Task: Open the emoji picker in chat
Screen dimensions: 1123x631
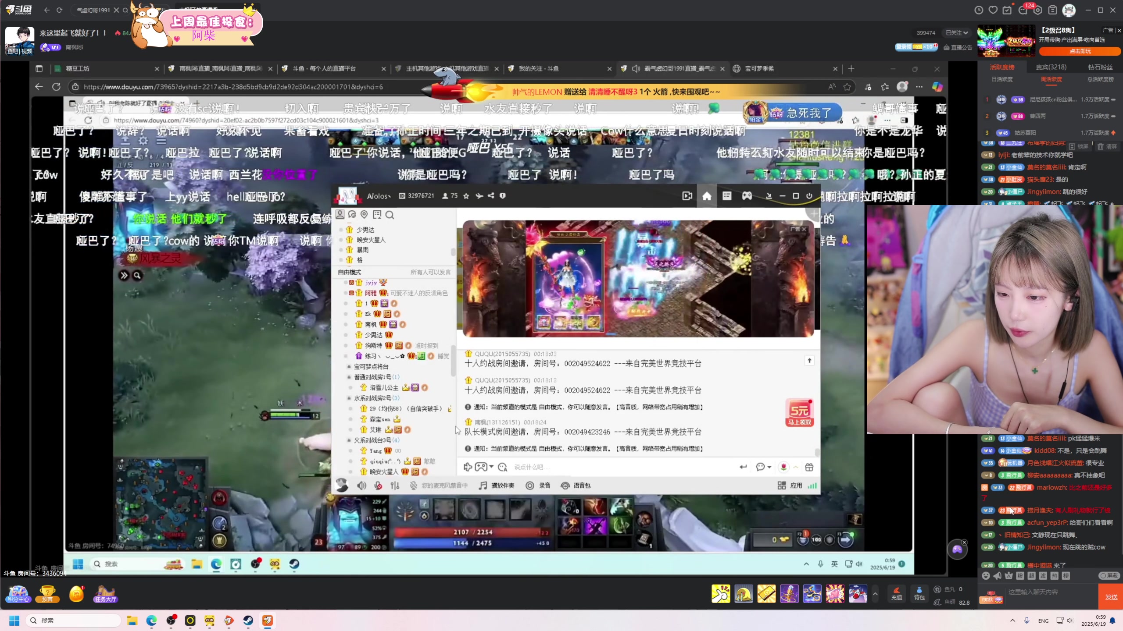Action: pos(986,576)
